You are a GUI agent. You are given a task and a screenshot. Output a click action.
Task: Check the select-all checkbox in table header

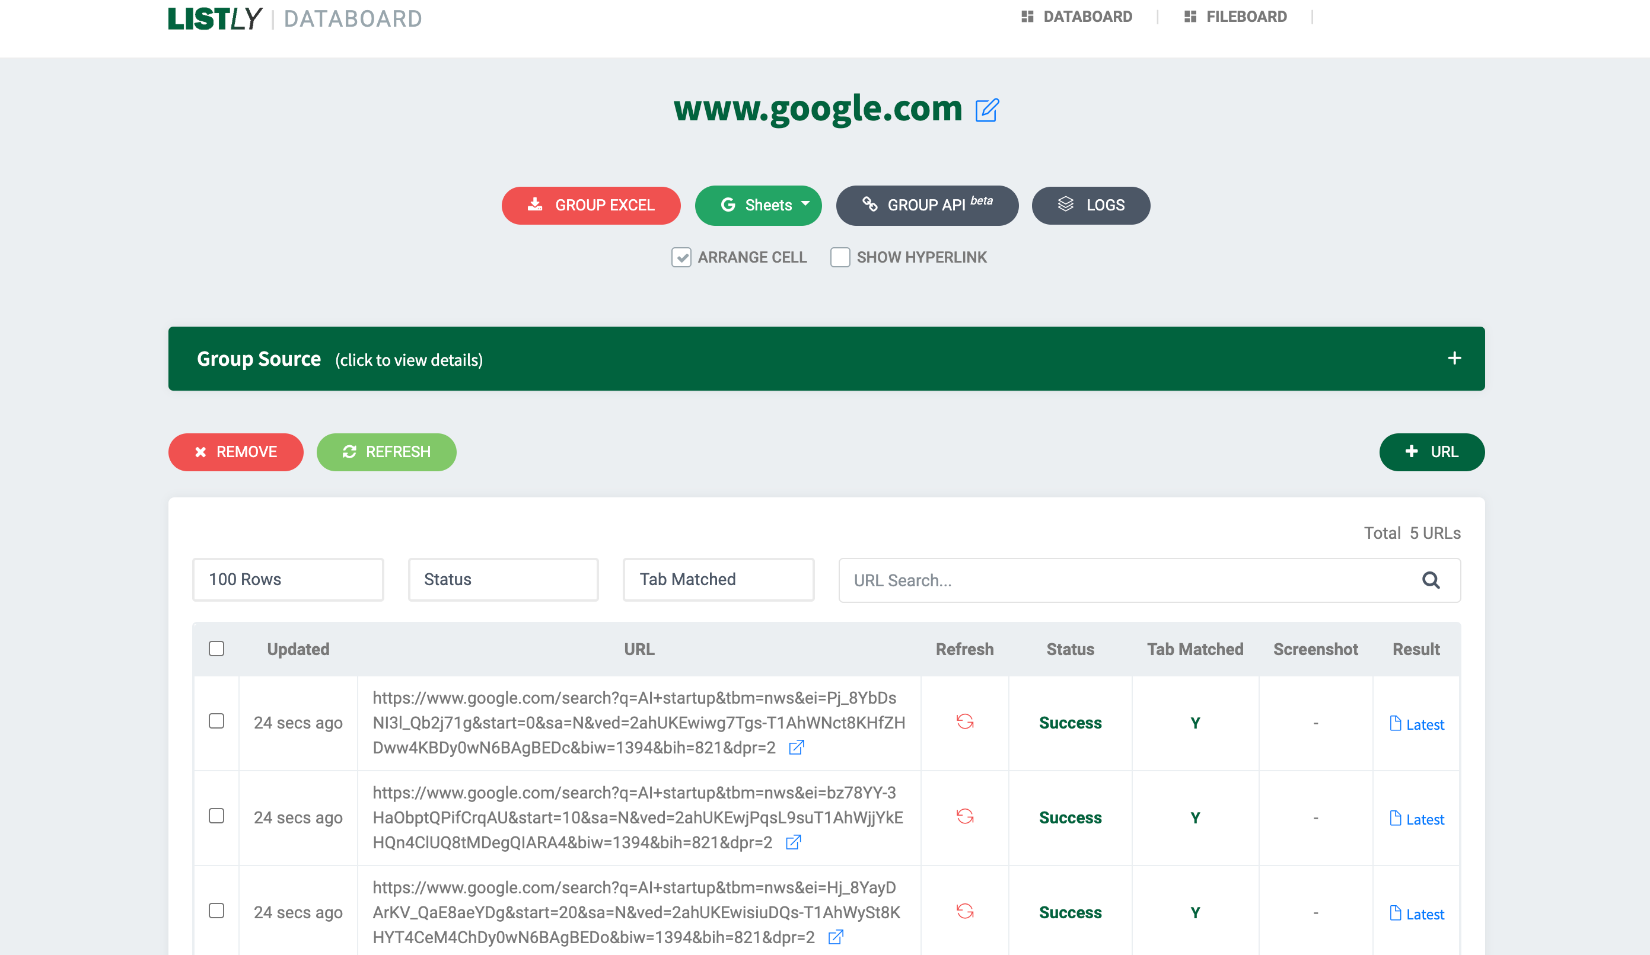pos(216,649)
